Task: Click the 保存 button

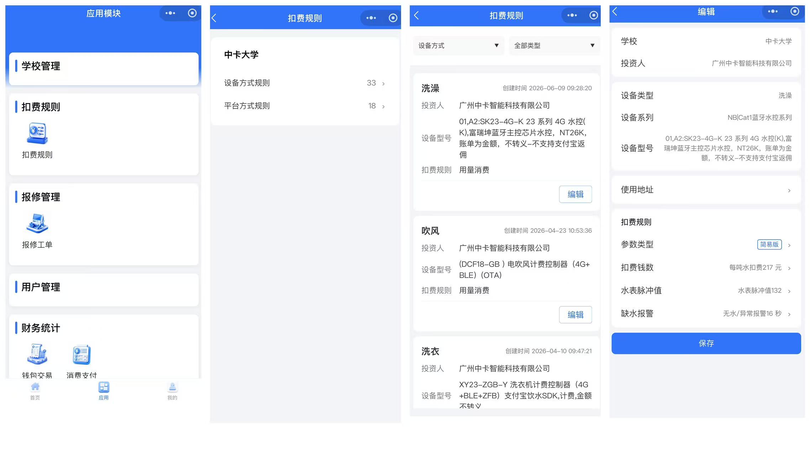Action: (706, 343)
